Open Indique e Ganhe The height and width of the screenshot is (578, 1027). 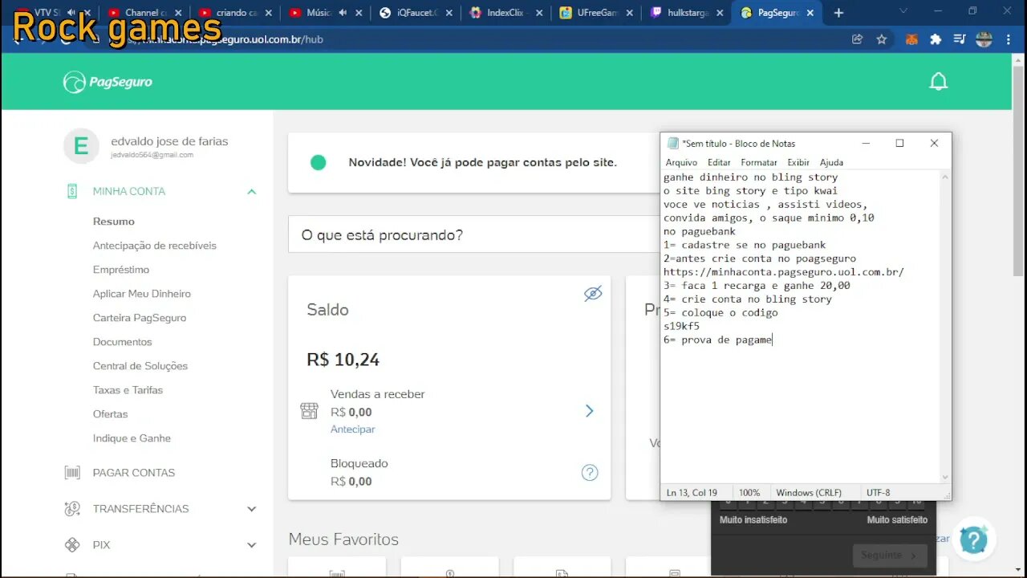(132, 438)
